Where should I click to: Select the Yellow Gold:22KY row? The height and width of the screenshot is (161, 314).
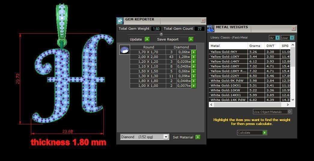(x=250, y=76)
